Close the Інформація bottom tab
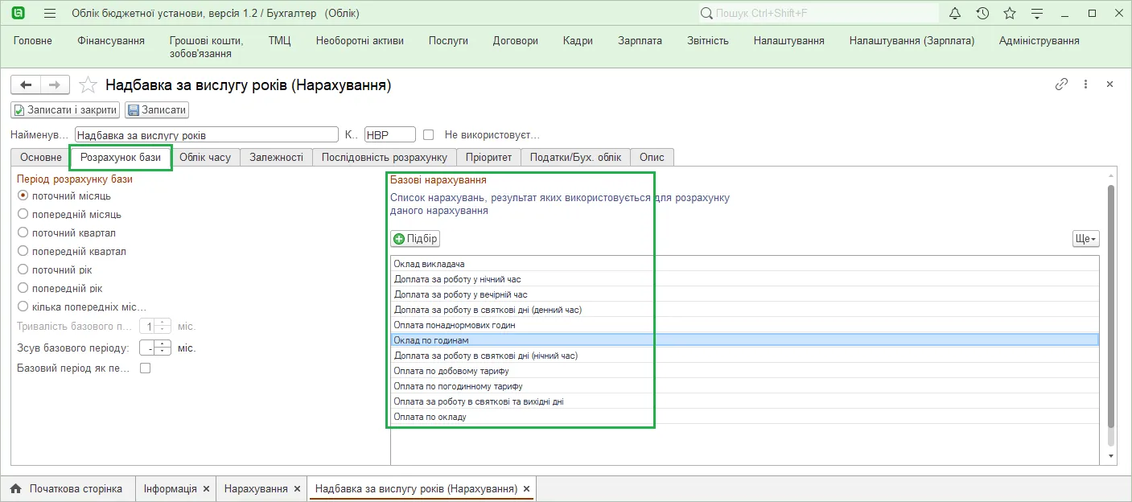This screenshot has width=1132, height=502. 206,489
